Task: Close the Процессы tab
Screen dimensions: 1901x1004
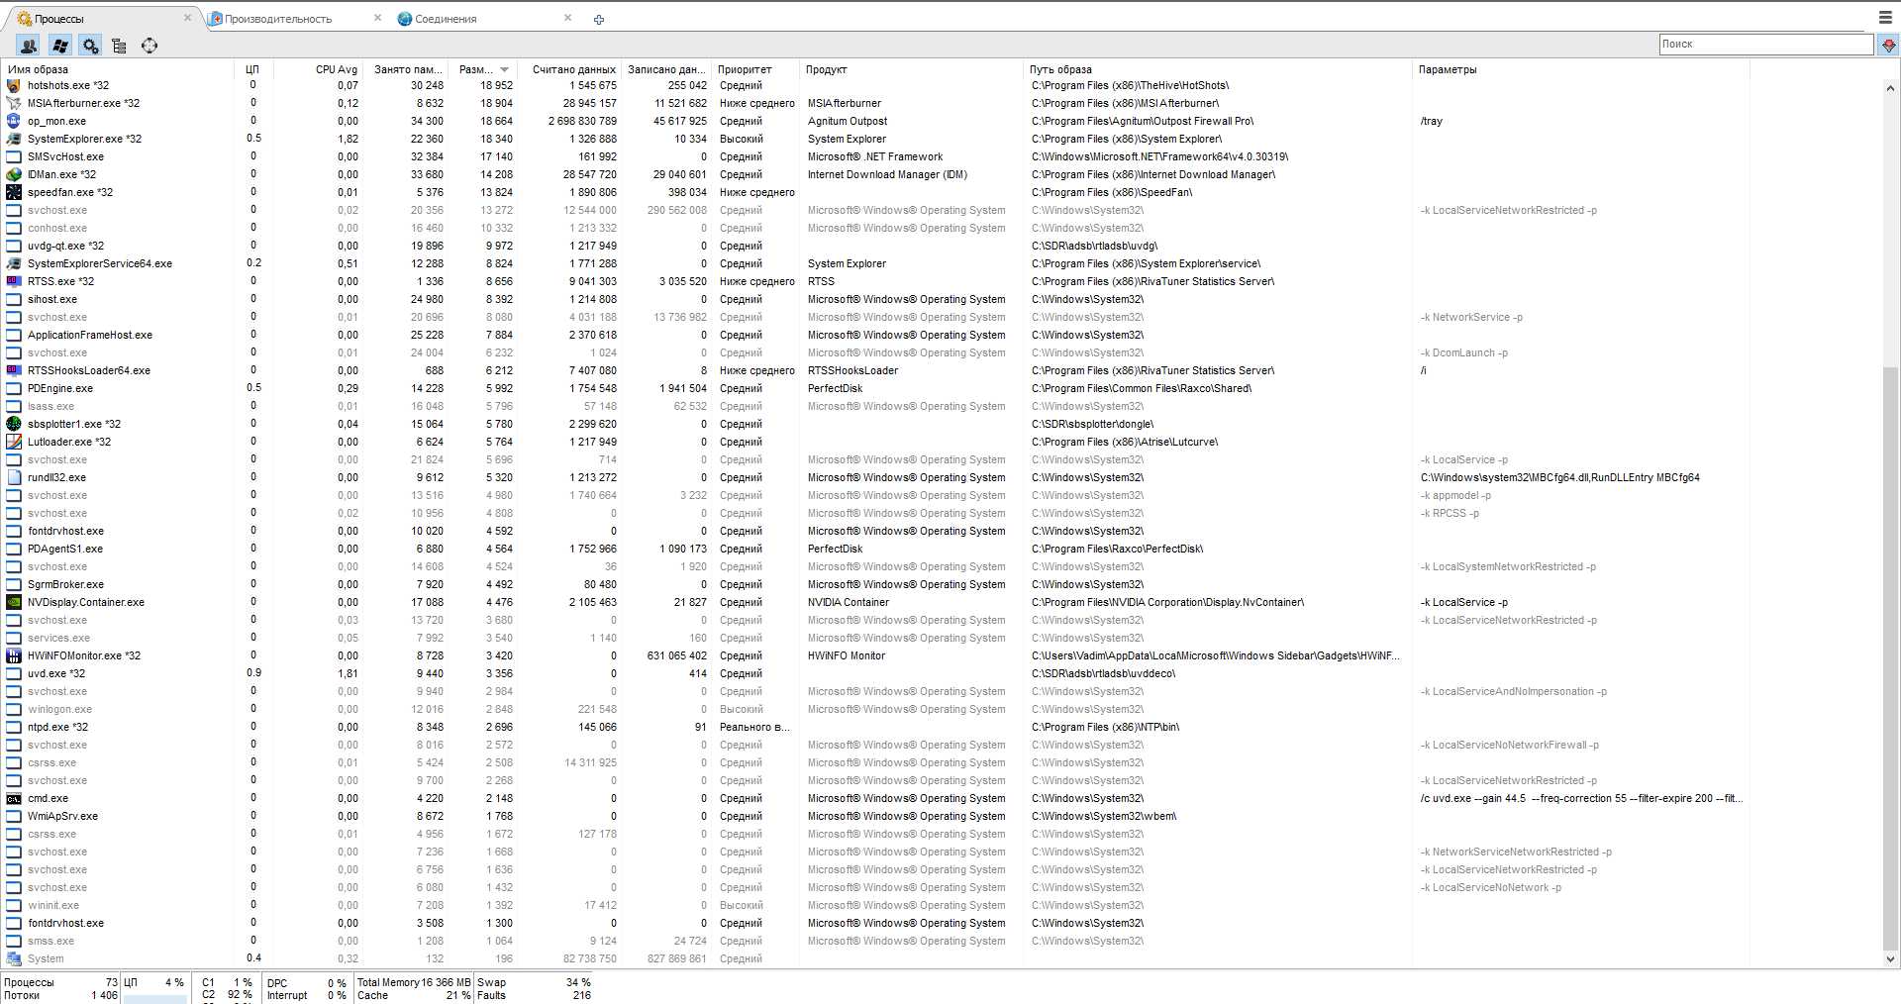Action: 188,18
